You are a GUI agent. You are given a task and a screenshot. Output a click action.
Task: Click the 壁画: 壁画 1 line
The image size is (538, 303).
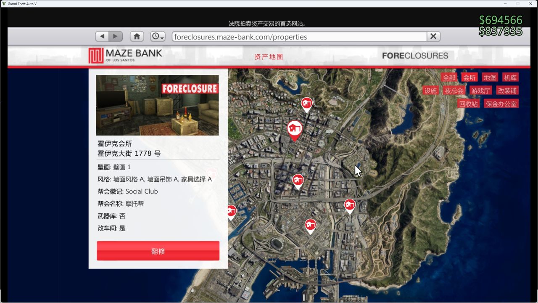[x=114, y=167]
